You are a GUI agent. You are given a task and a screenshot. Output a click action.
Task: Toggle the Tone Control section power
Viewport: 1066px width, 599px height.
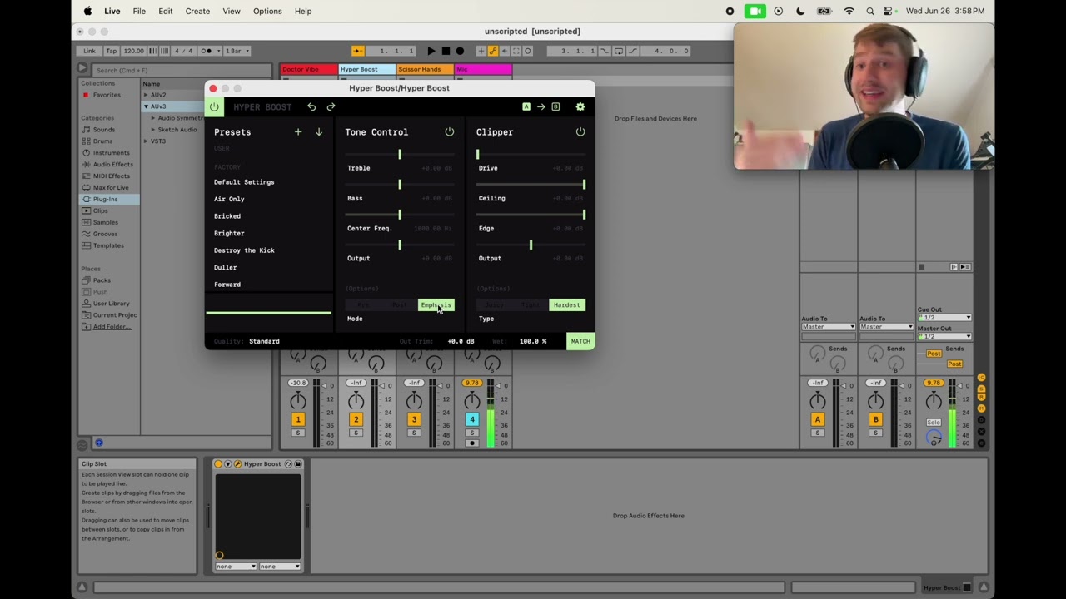tap(450, 132)
